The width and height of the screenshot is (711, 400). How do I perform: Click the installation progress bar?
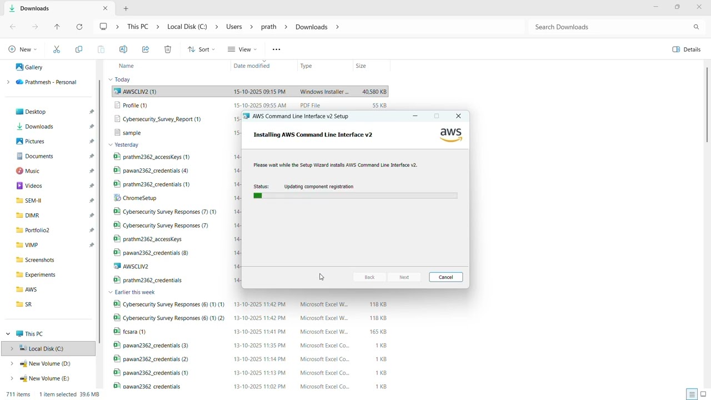(355, 196)
